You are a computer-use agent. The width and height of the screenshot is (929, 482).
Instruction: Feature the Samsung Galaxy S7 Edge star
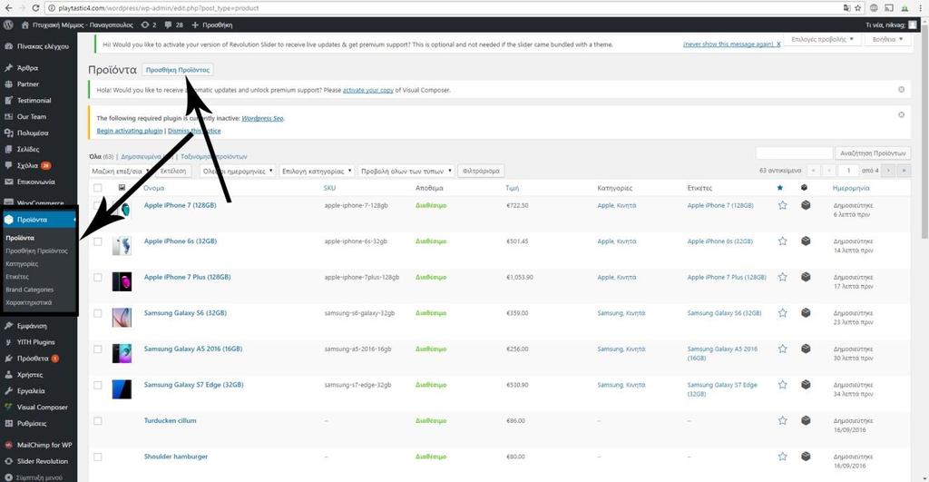click(782, 385)
